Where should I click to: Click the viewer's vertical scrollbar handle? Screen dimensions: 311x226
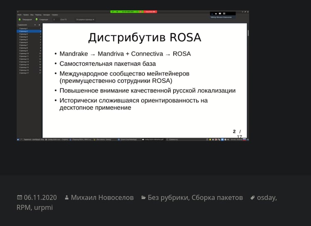(x=248, y=33)
